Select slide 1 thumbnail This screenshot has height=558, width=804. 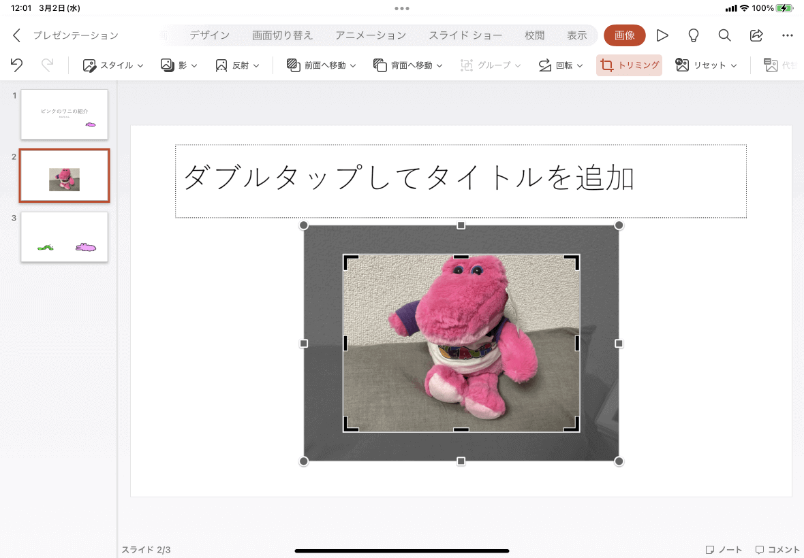pyautogui.click(x=65, y=114)
